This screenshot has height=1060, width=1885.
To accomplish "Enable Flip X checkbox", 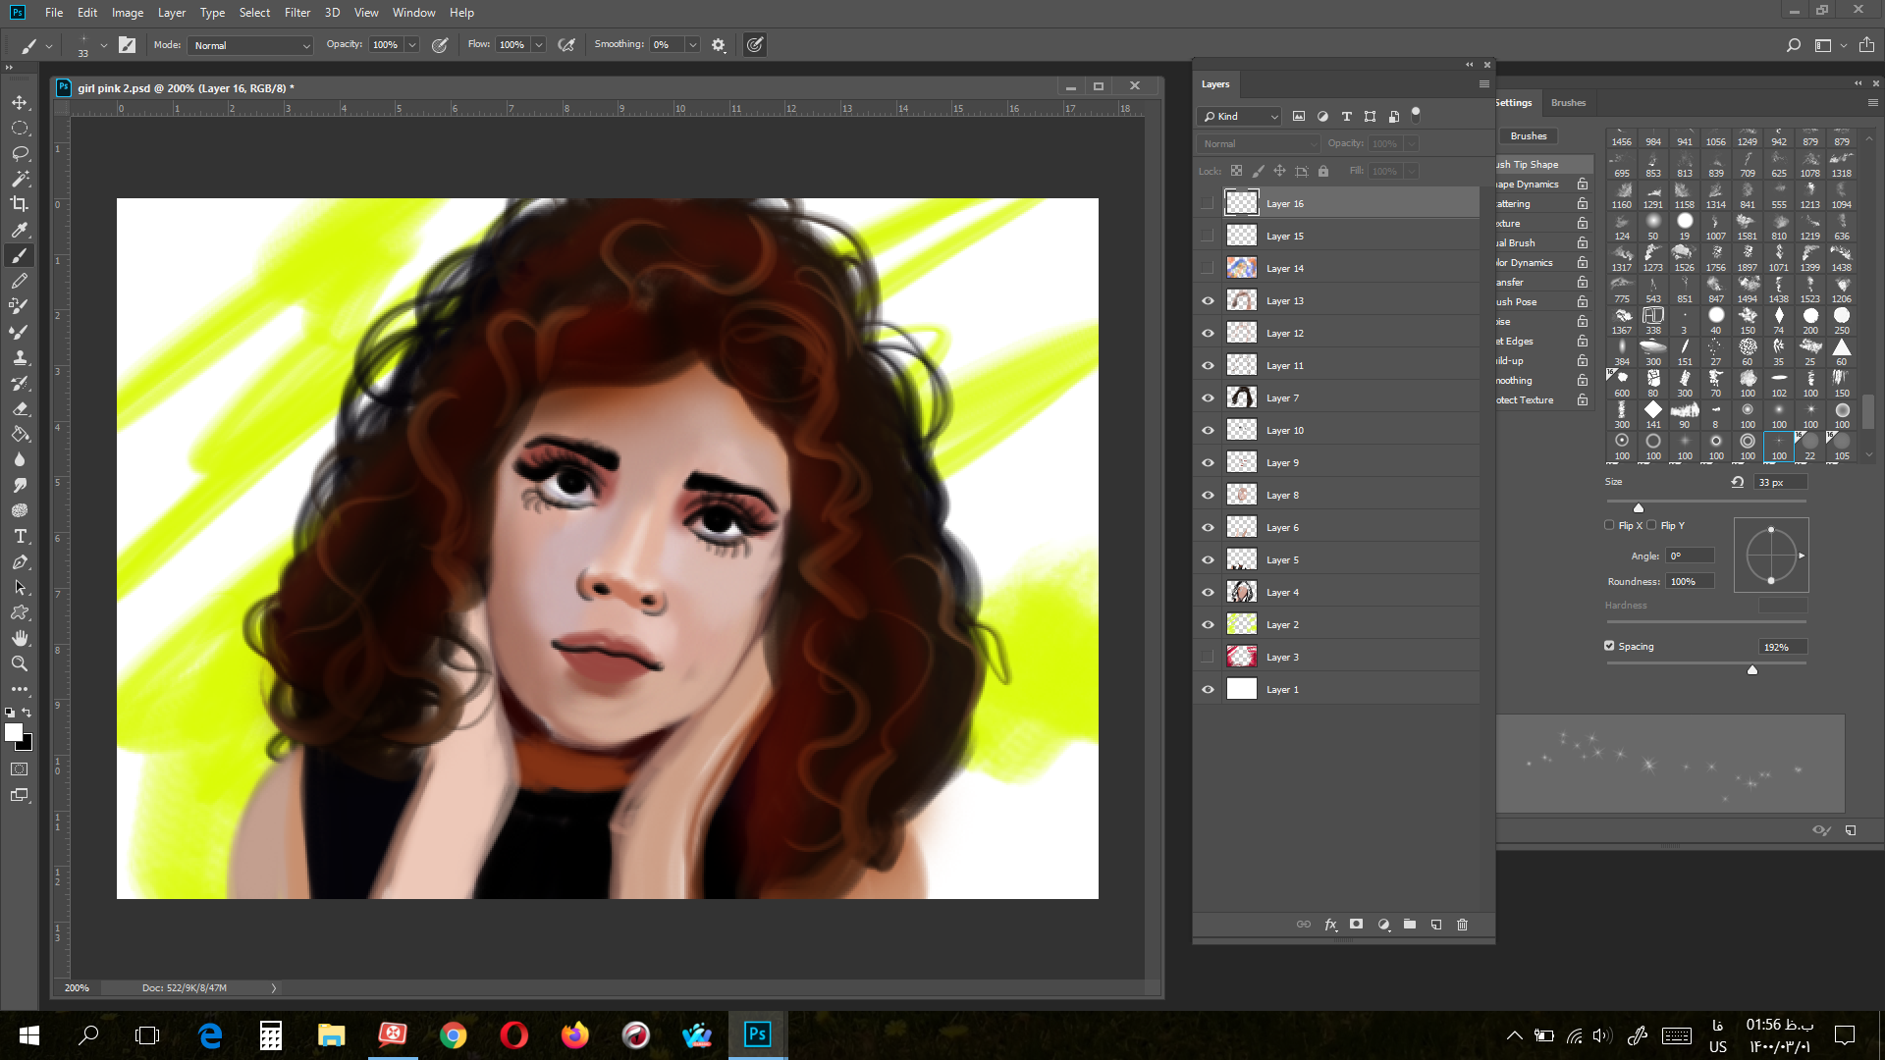I will click(x=1609, y=525).
